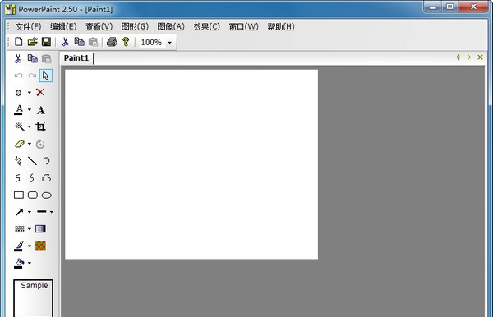Select the arrow pointer selection tool
Image resolution: width=493 pixels, height=317 pixels.
coord(46,76)
